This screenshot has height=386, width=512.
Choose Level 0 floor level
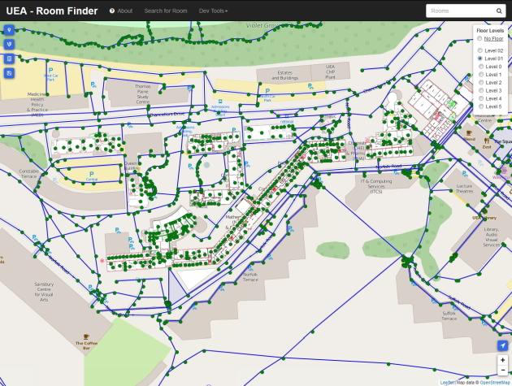[x=479, y=67]
